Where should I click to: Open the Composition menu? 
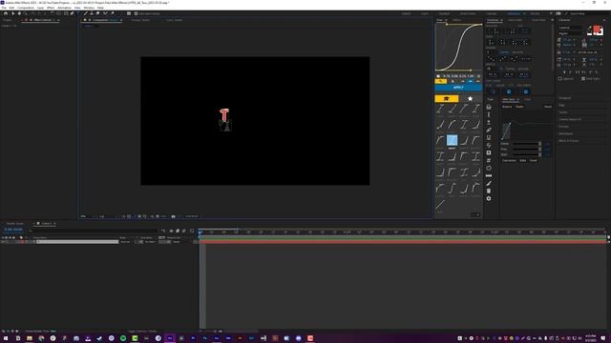point(26,8)
